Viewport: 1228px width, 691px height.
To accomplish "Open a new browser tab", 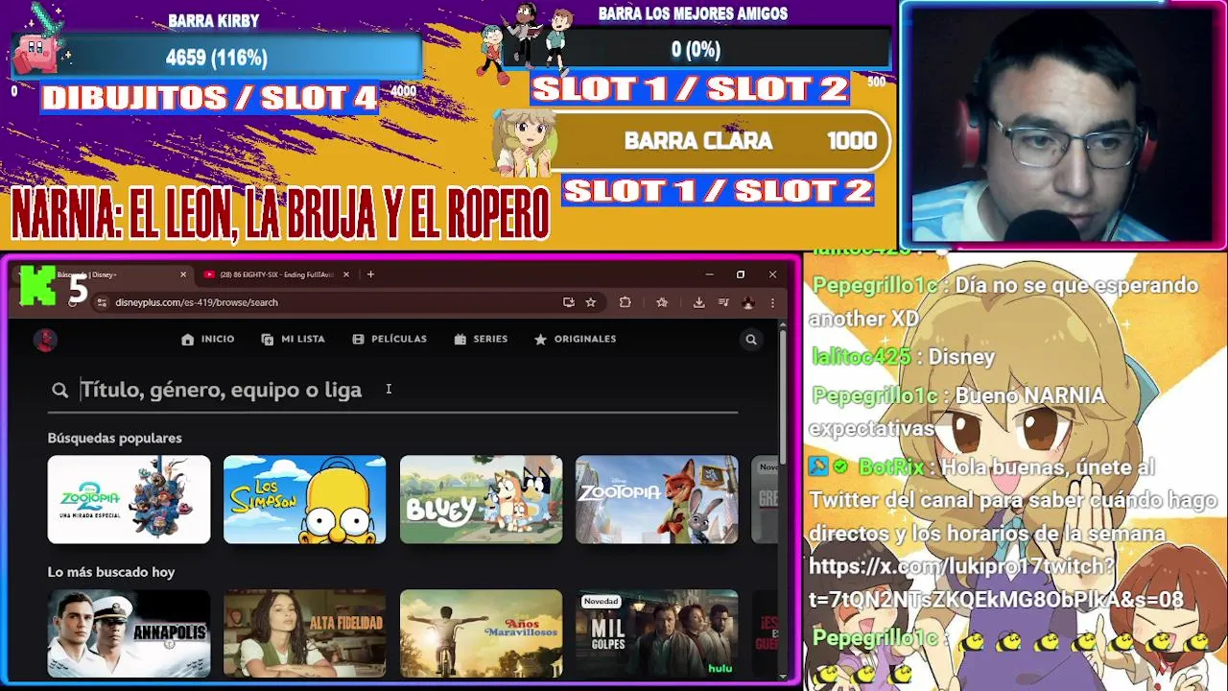I will point(370,274).
